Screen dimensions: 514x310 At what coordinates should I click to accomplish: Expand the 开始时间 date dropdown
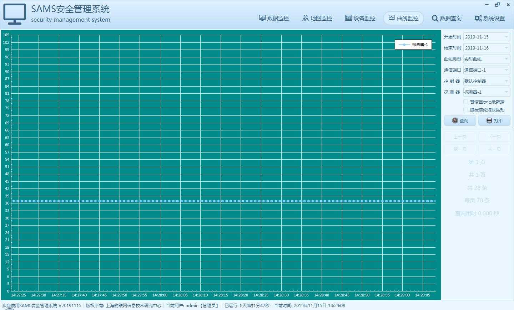507,37
